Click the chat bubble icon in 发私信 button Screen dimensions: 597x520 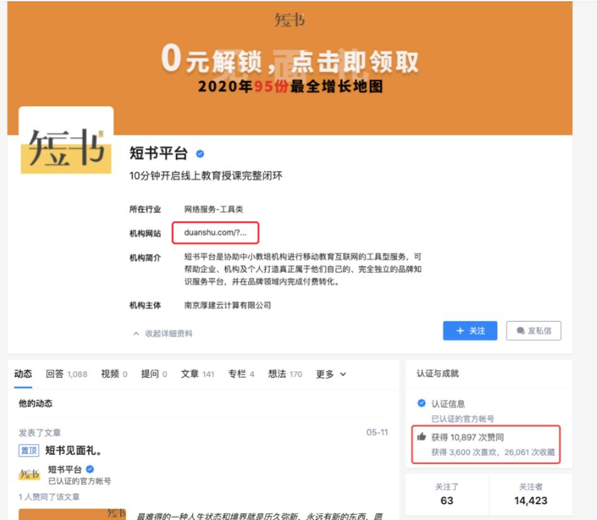point(520,331)
